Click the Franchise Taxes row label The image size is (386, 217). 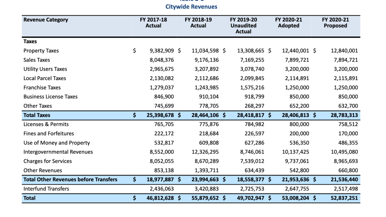tap(42, 87)
